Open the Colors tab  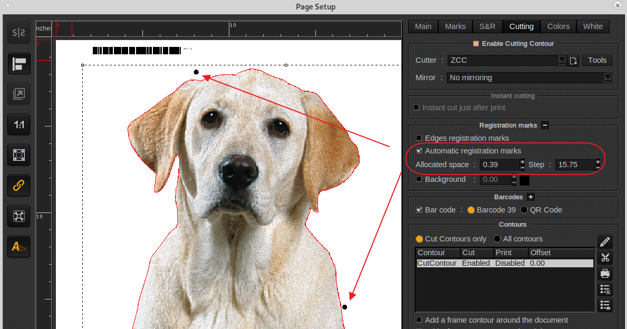coord(558,26)
